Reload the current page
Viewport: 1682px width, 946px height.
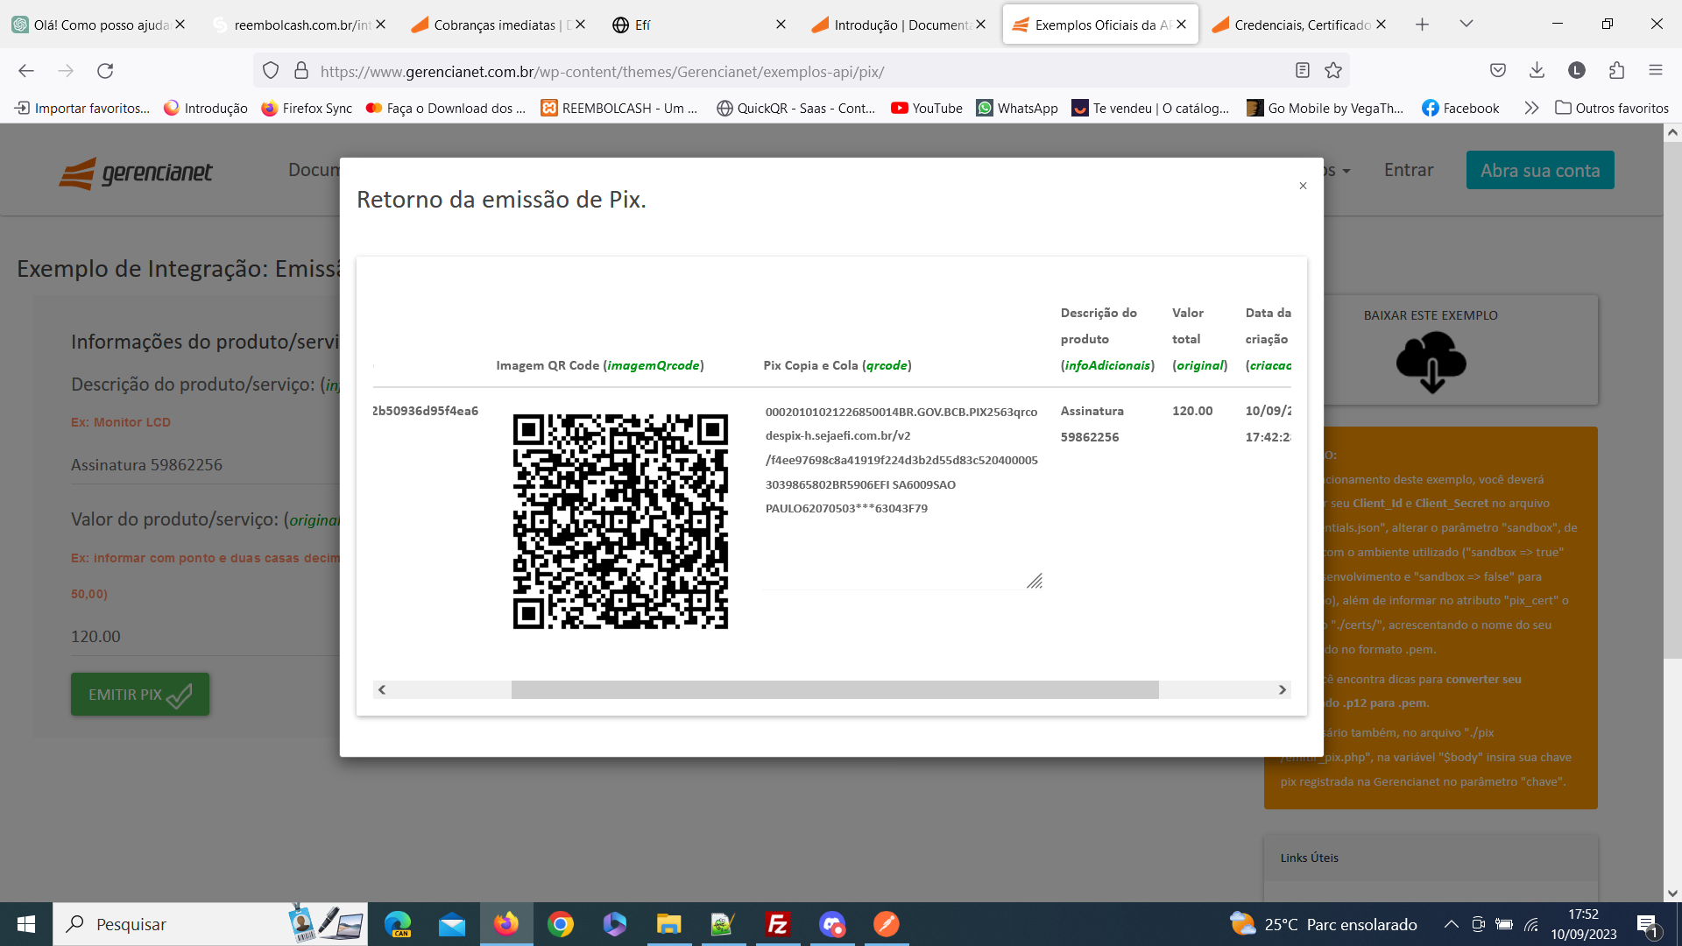tap(105, 71)
